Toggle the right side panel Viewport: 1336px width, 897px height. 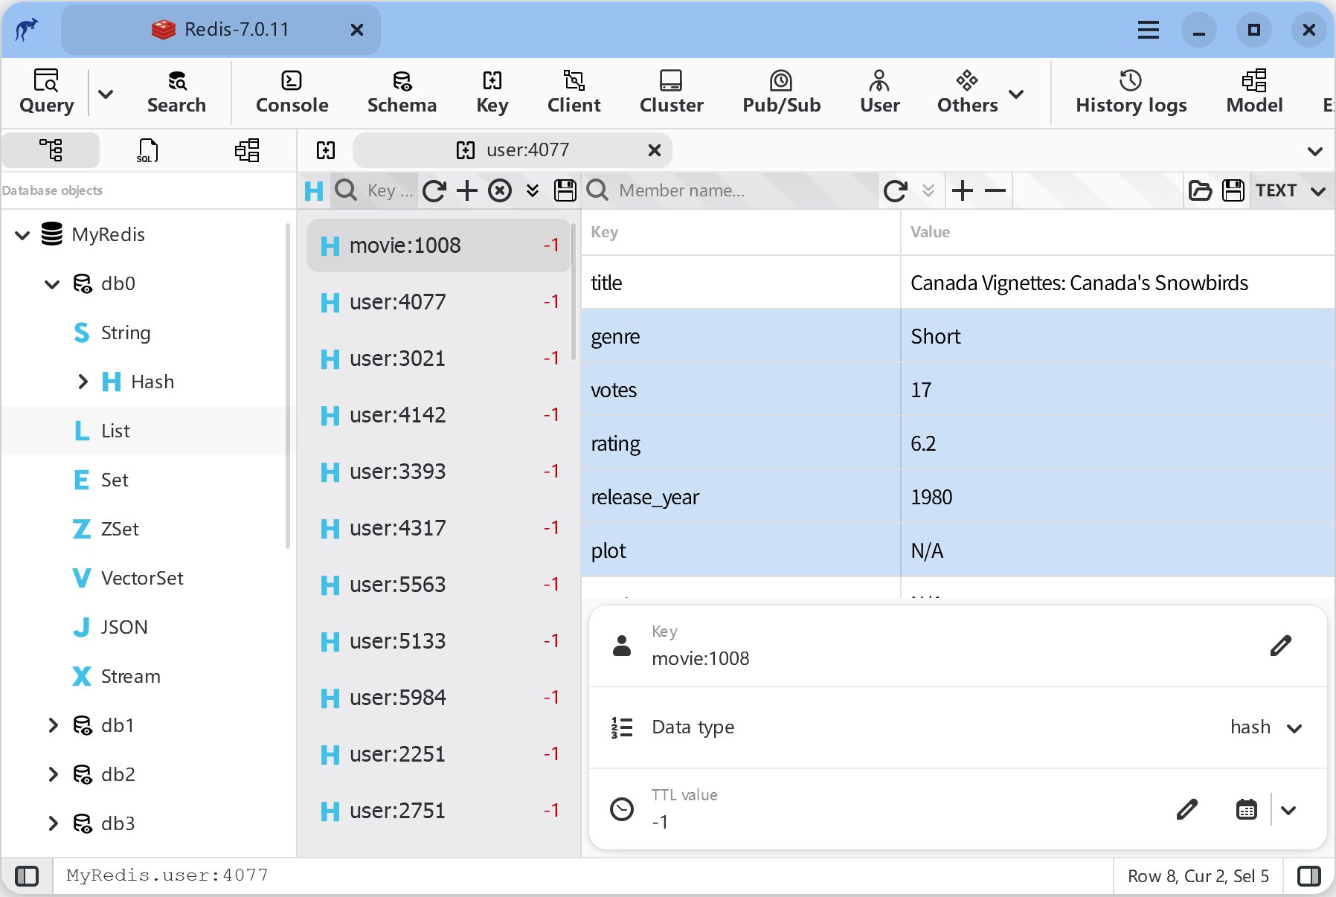coord(1308,876)
